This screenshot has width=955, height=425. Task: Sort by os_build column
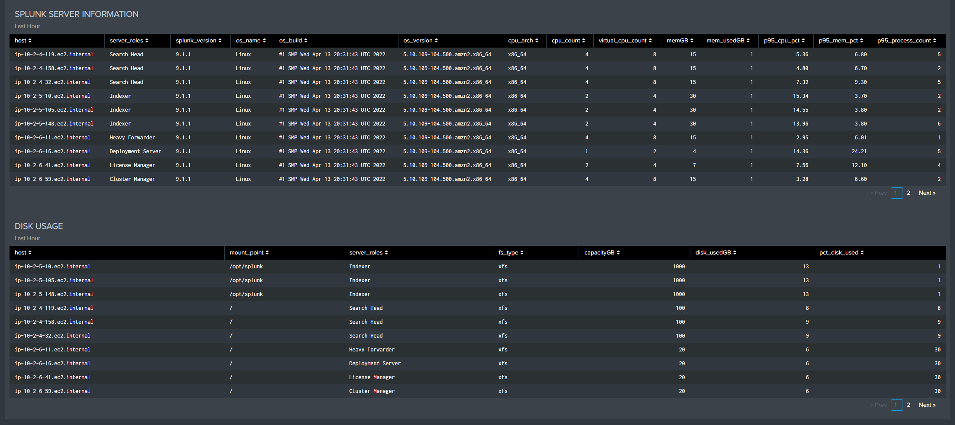click(293, 41)
